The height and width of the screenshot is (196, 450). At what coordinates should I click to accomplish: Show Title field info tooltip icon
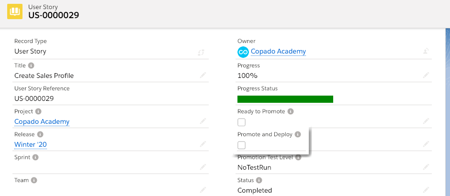tap(31, 65)
